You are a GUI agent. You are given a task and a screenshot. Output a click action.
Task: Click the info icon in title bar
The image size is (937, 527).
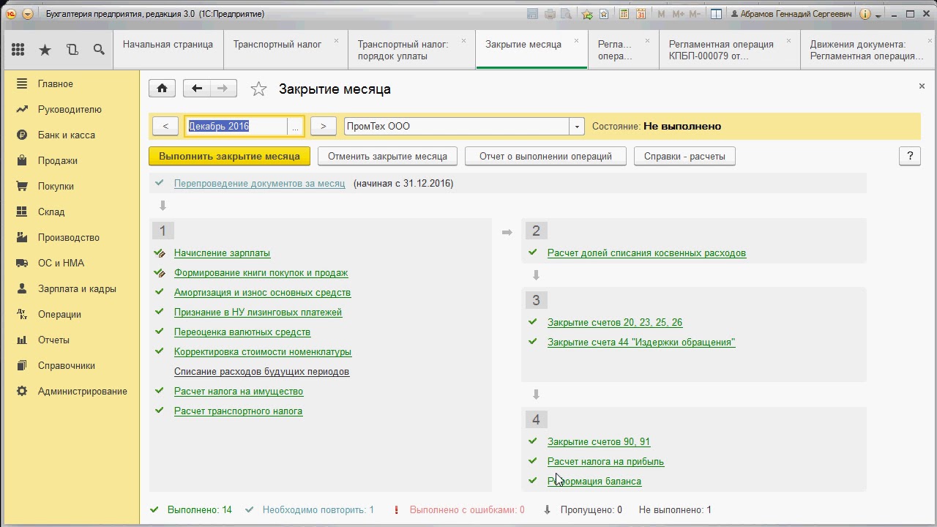coord(865,14)
